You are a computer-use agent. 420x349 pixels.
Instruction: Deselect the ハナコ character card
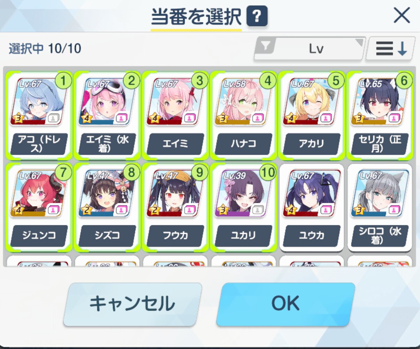[x=244, y=115]
